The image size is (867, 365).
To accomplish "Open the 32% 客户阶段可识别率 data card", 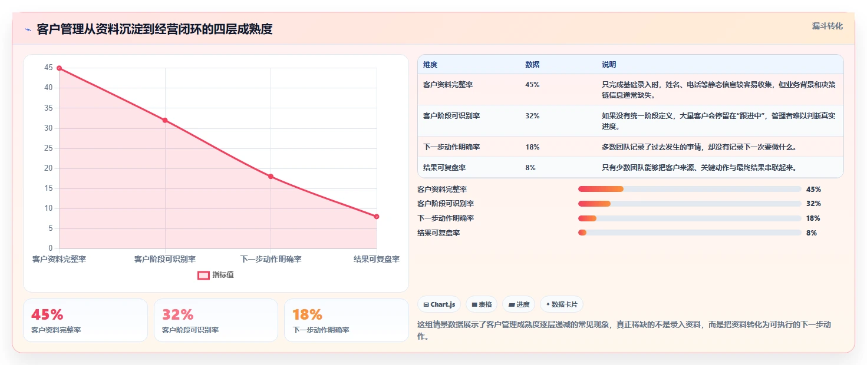I will (216, 320).
